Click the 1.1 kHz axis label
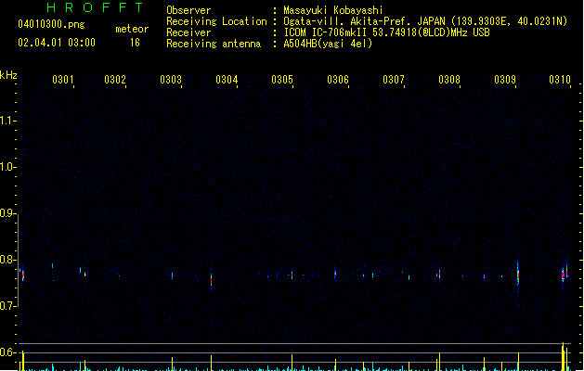This screenshot has width=584, height=371. pyautogui.click(x=7, y=121)
